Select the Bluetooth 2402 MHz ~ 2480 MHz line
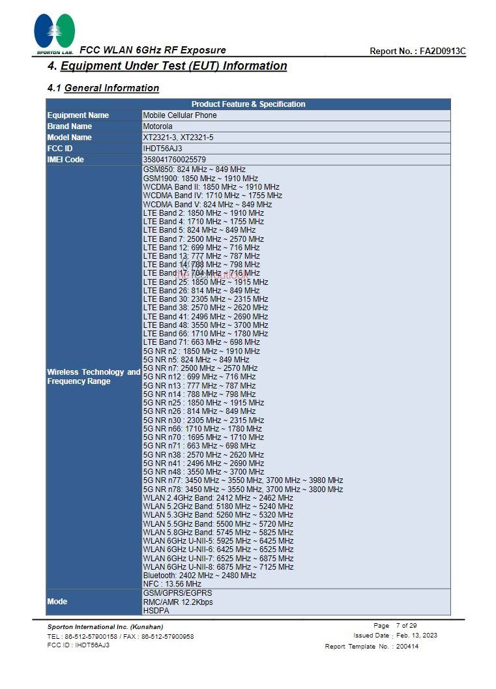This screenshot has width=496, height=689. (x=199, y=576)
